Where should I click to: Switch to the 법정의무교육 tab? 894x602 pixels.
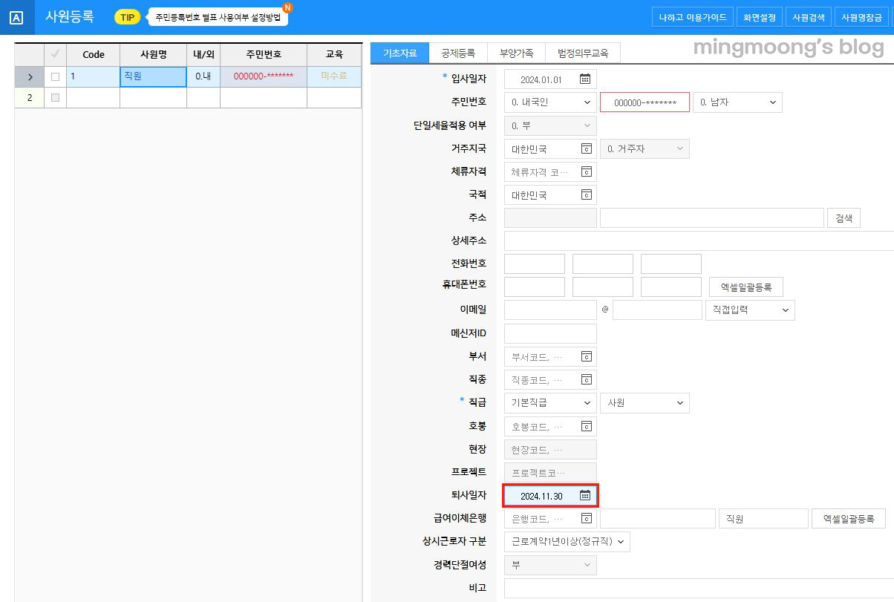(584, 52)
